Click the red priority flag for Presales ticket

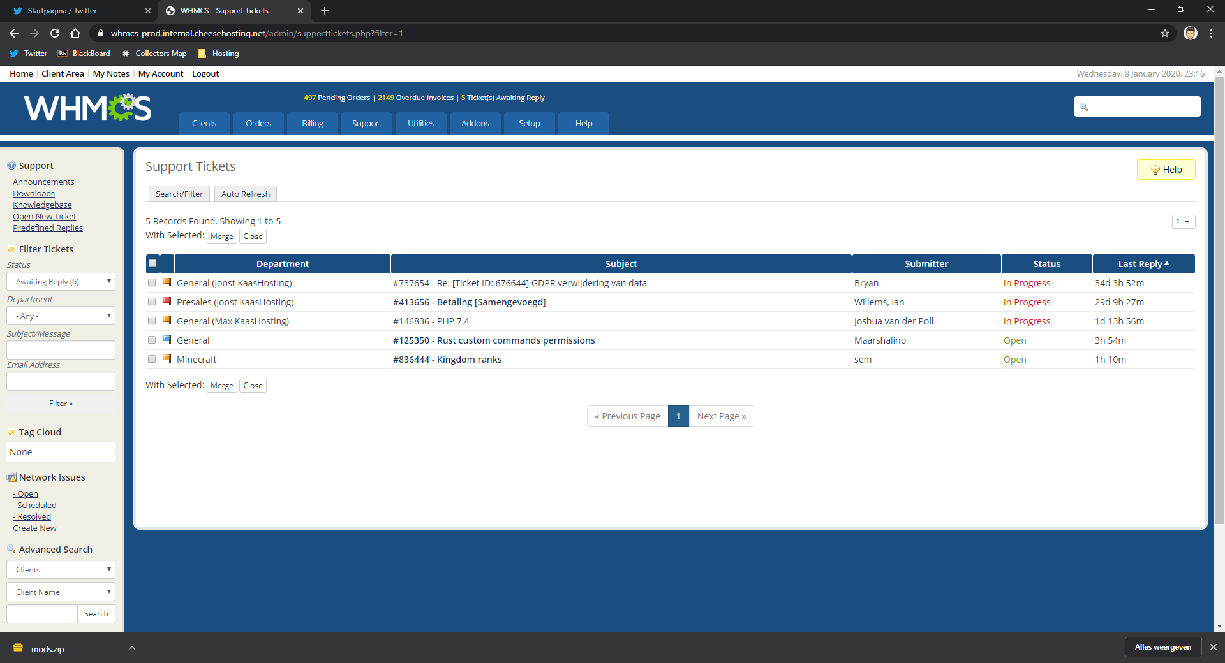coord(167,302)
